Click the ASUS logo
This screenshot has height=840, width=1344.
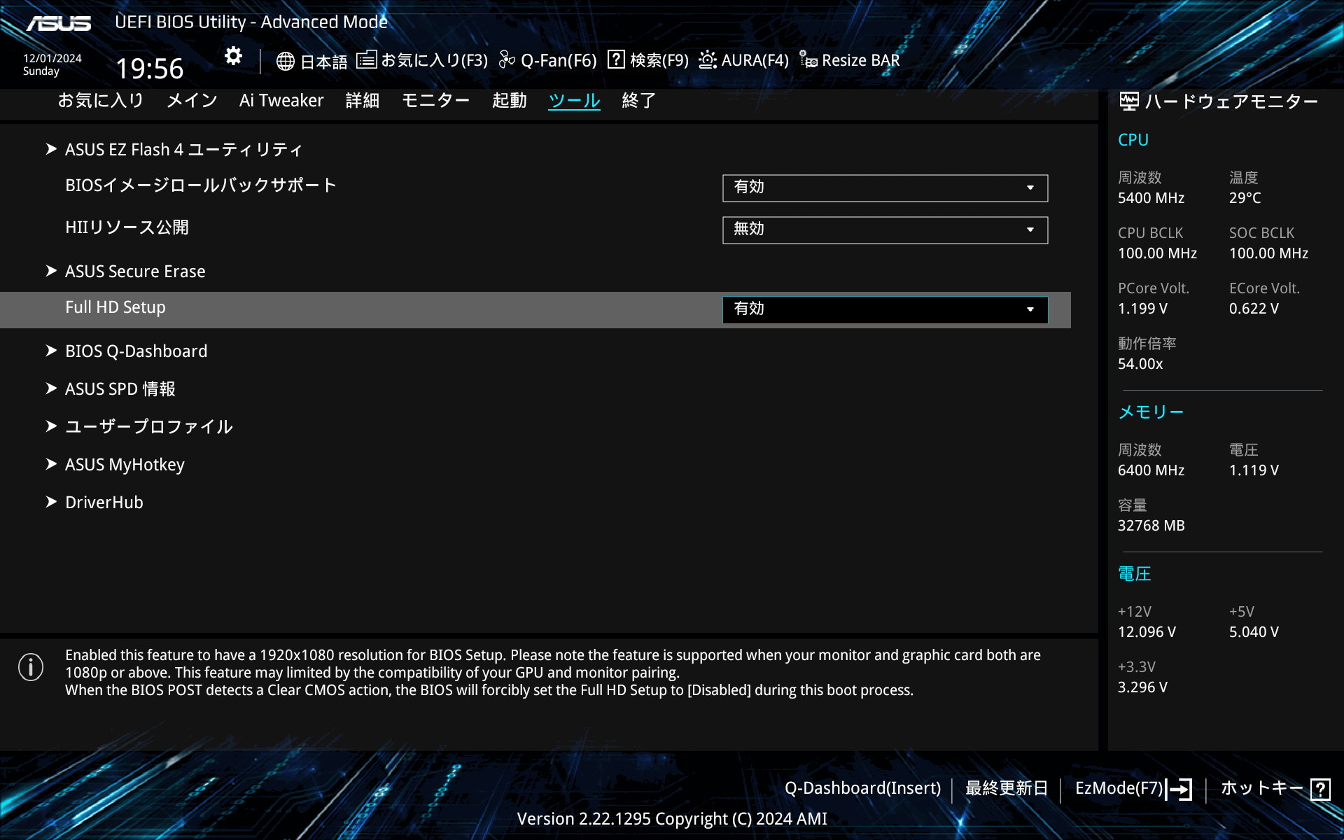59,23
